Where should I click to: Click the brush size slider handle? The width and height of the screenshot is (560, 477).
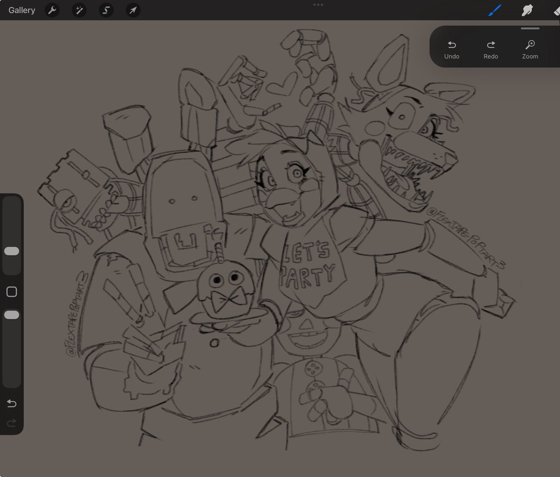(12, 251)
